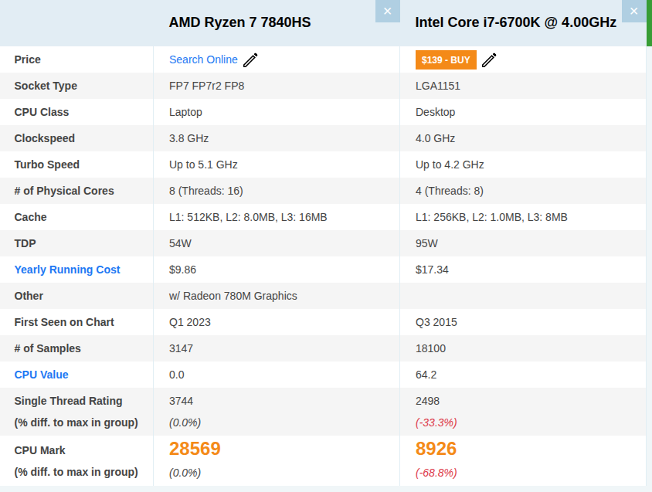This screenshot has width=652, height=492.
Task: Click CPU Mark score 8926
Action: coord(436,449)
